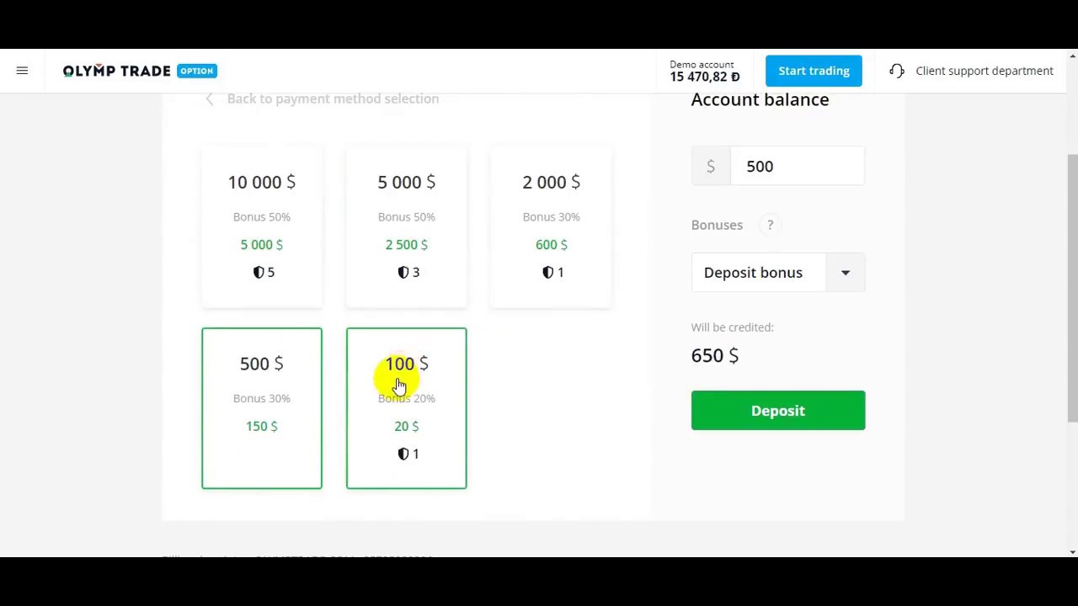Viewport: 1078px width, 606px height.
Task: Click the shield icon on 10 000 $ card
Action: tap(259, 272)
